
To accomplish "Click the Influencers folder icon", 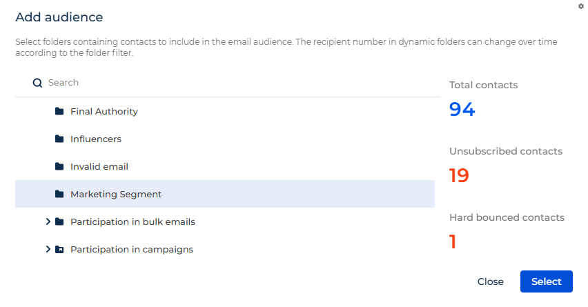I will click(59, 139).
